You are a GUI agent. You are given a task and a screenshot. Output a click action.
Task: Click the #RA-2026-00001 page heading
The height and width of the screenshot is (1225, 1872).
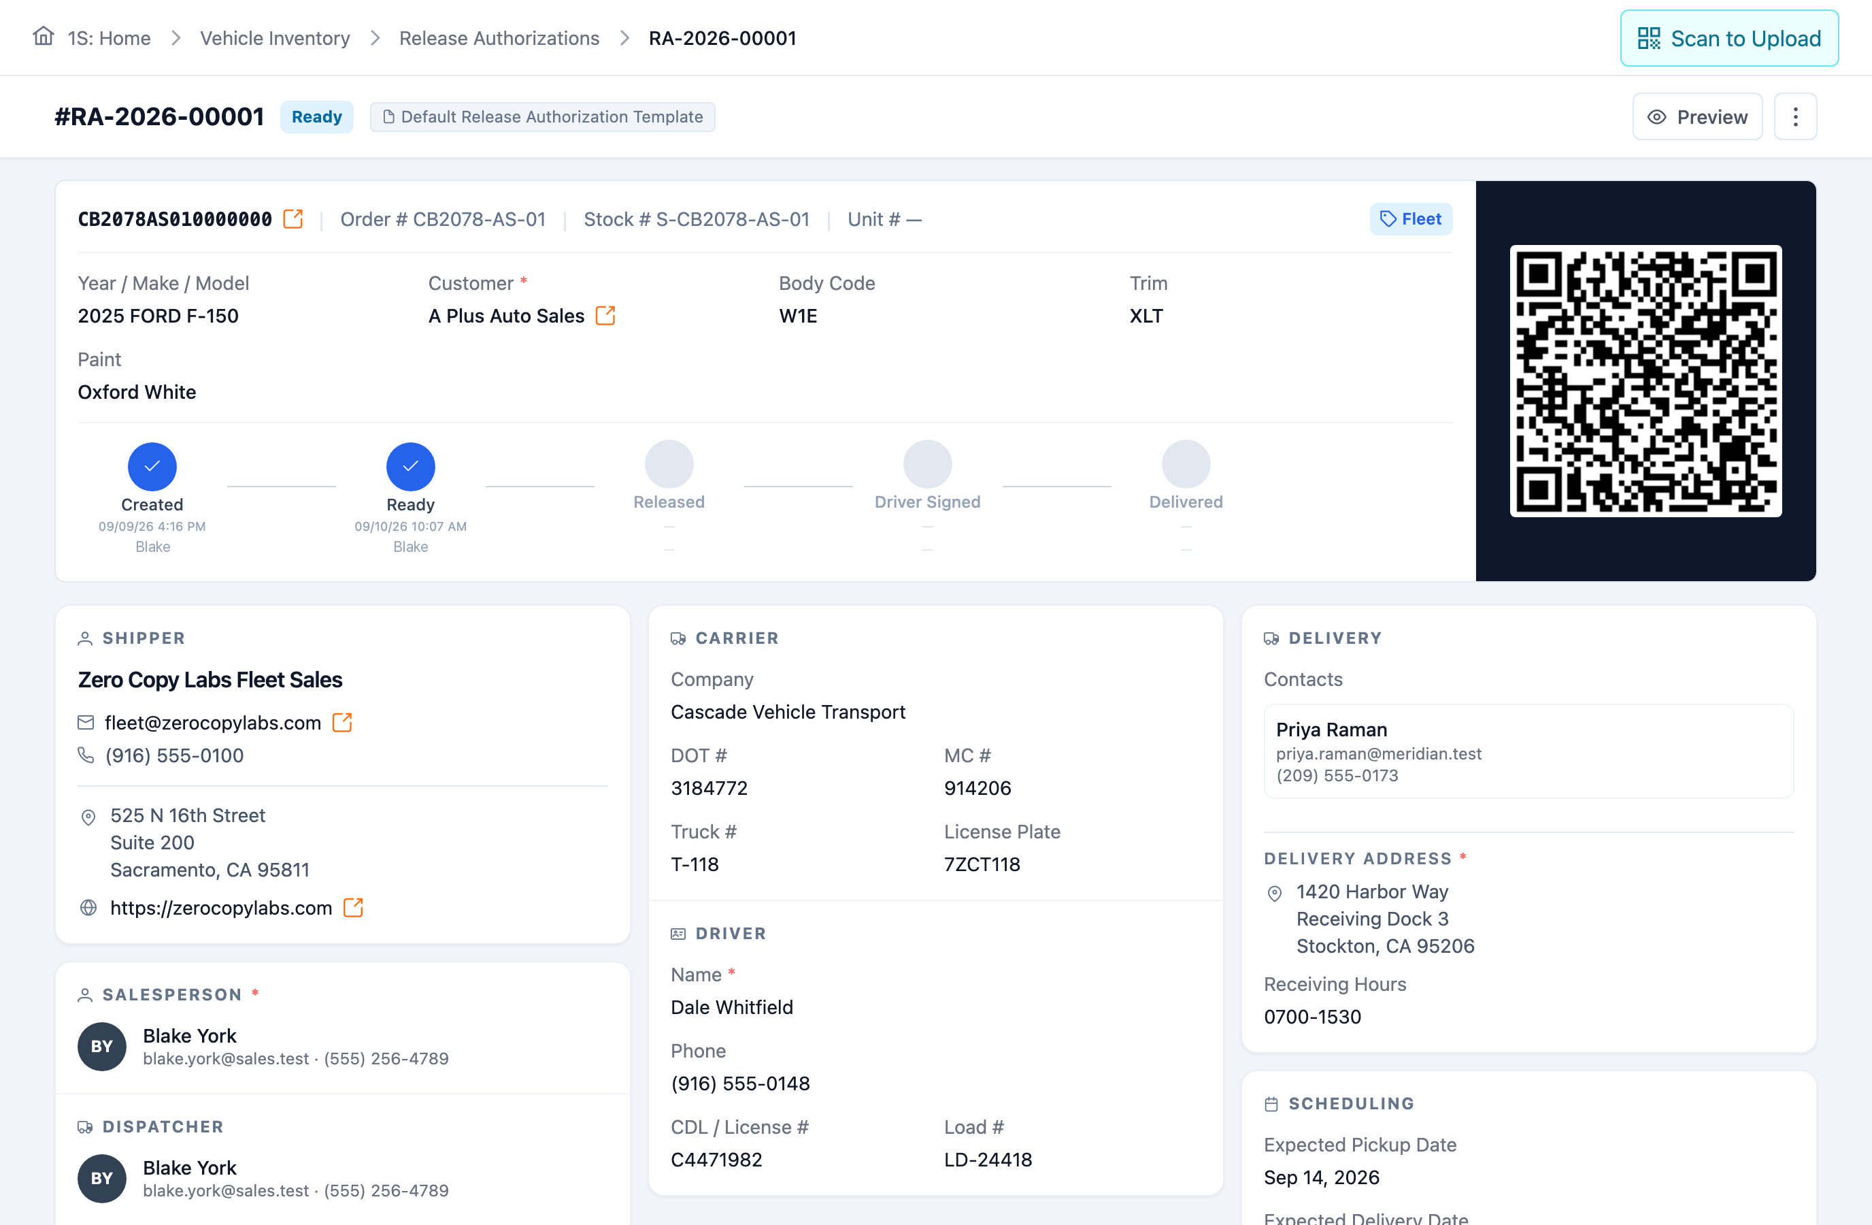159,116
